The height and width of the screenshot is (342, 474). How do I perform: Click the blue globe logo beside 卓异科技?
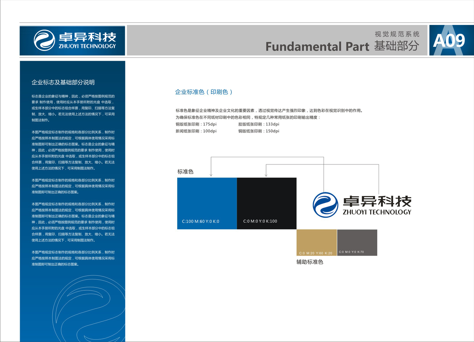click(x=325, y=205)
